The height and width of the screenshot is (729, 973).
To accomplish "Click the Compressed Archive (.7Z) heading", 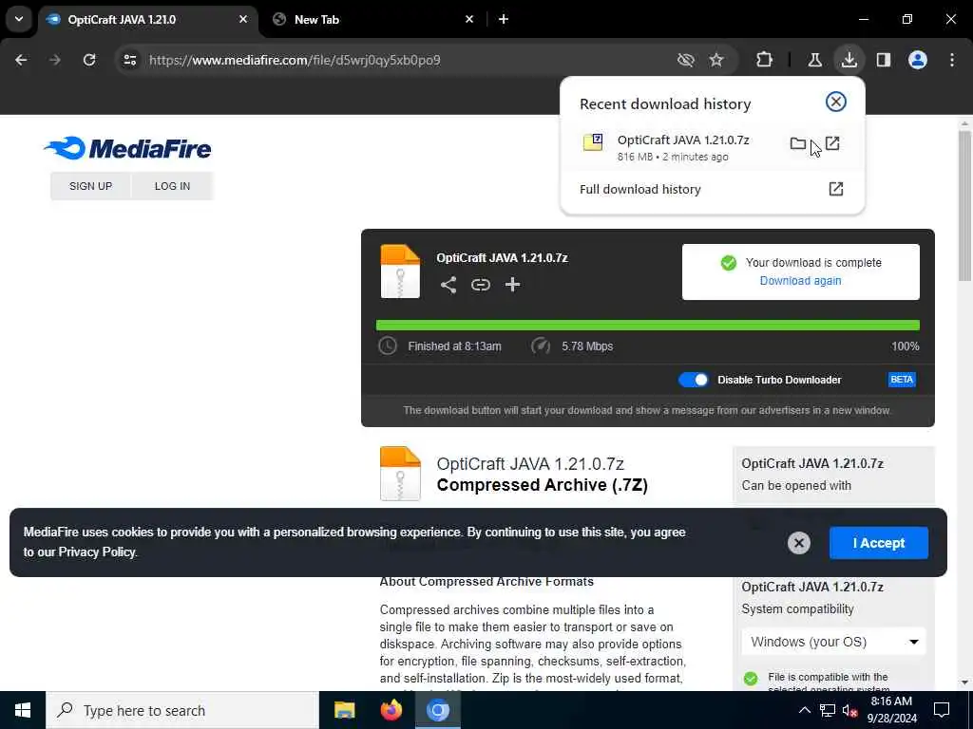I will [x=542, y=485].
